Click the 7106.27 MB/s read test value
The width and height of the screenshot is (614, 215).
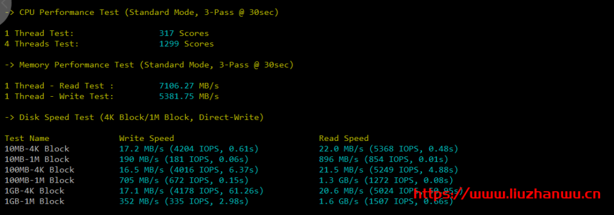[x=189, y=86]
